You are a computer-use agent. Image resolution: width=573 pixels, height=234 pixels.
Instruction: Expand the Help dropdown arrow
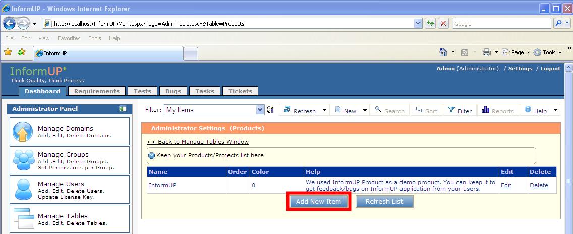click(x=555, y=111)
